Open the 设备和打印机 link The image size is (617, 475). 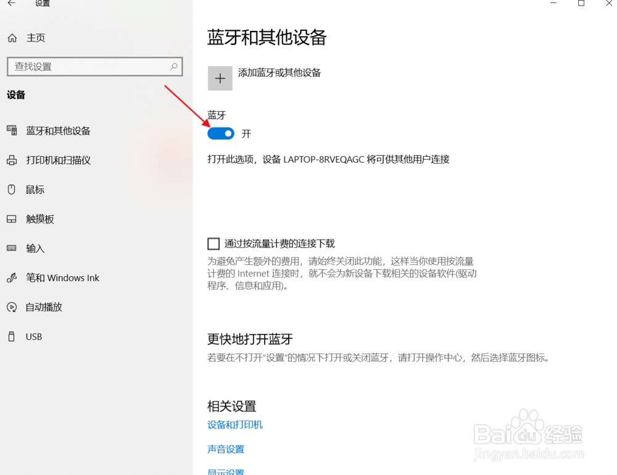235,424
